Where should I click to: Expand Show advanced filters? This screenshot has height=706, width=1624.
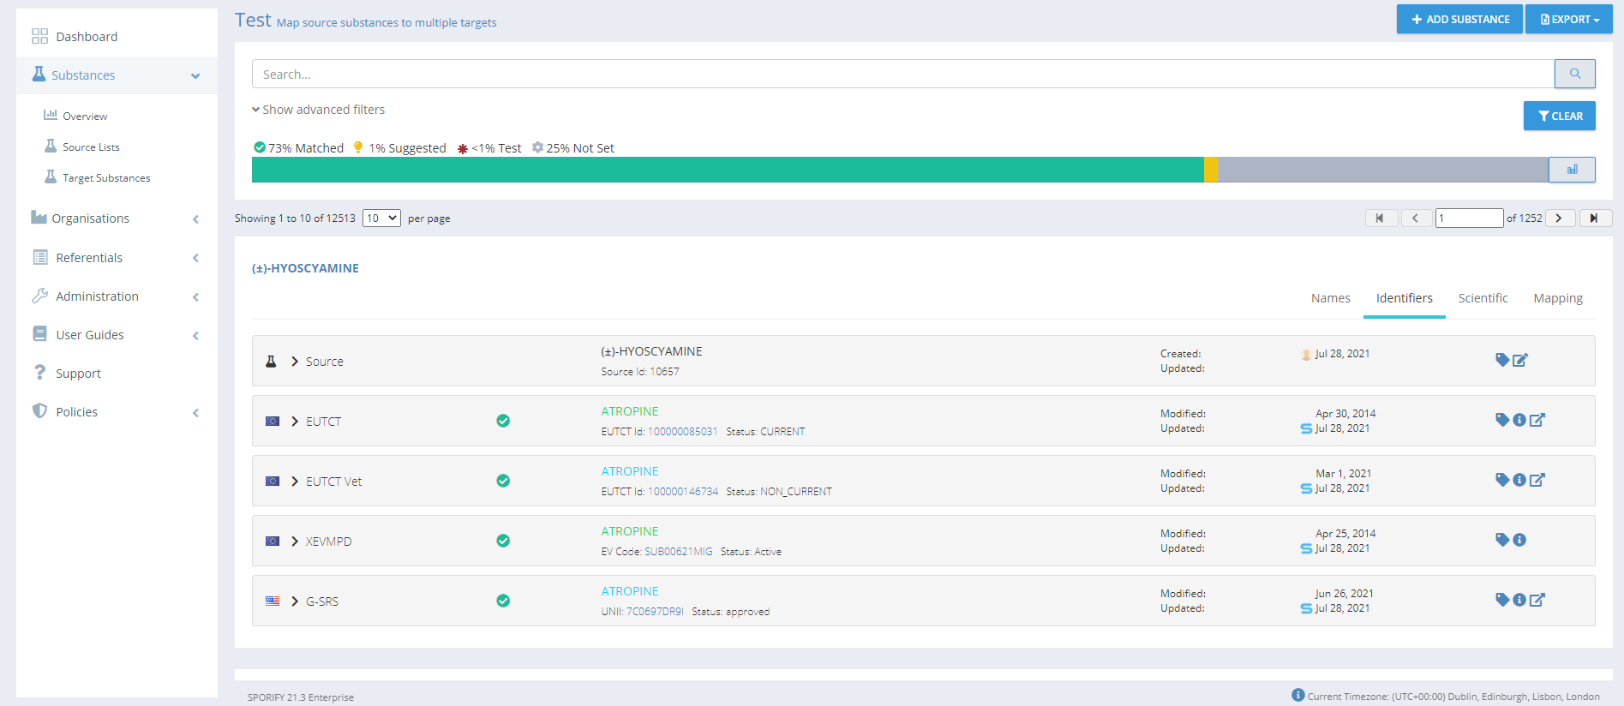click(x=318, y=110)
